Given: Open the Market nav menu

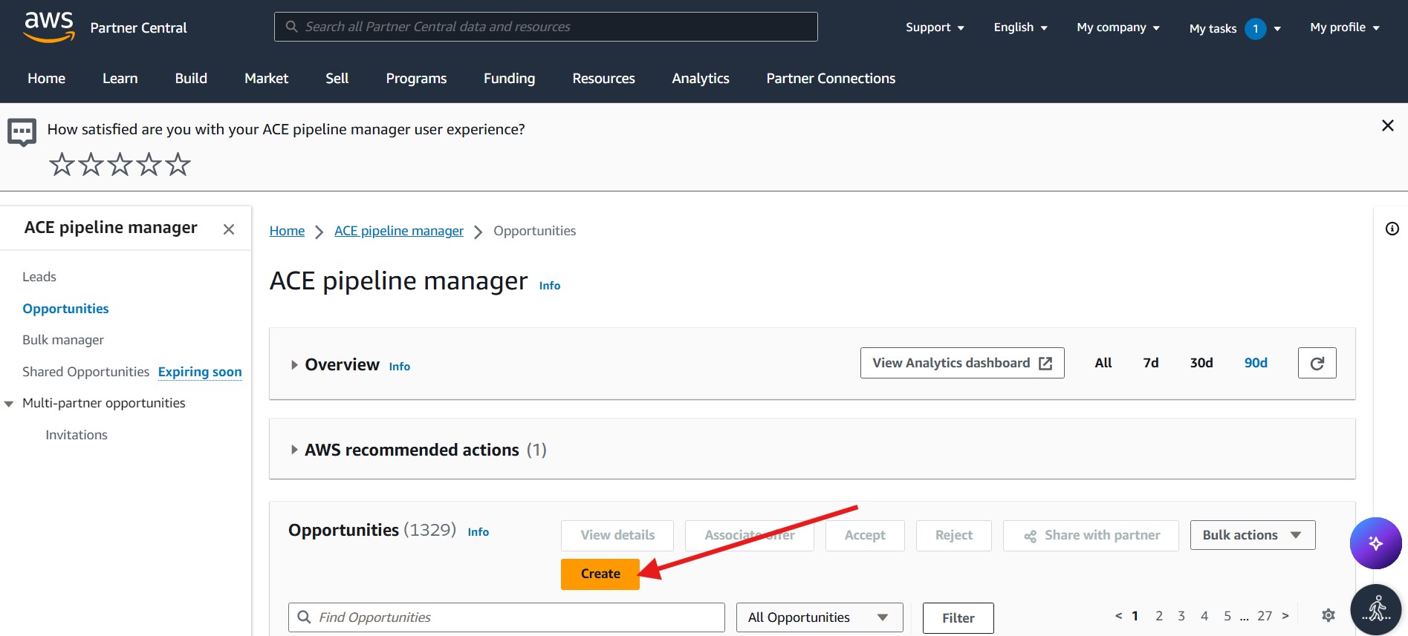Looking at the screenshot, I should click(266, 79).
